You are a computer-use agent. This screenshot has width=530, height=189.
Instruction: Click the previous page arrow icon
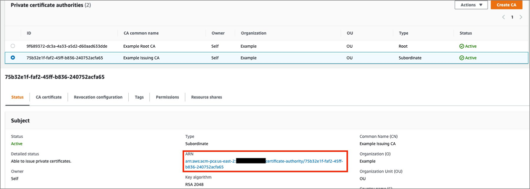[x=504, y=17]
